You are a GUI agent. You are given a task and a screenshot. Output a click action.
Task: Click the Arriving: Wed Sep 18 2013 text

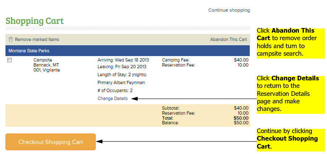(x=123, y=60)
